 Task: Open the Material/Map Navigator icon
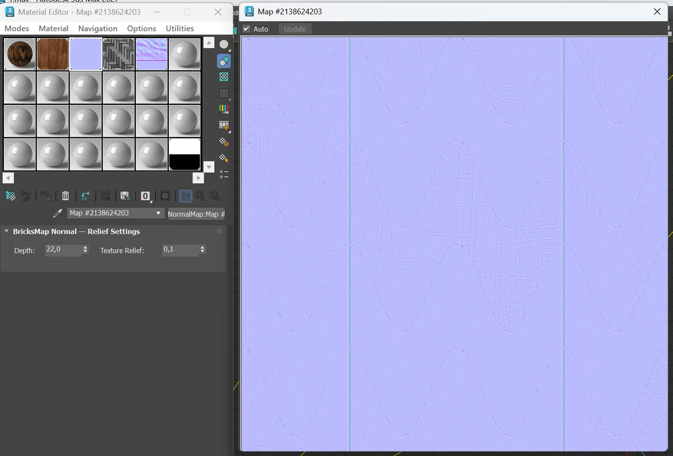pos(224,173)
